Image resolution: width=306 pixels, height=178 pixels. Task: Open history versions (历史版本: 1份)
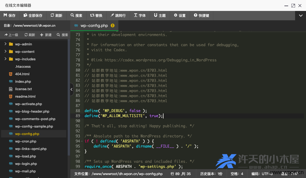[211, 174]
